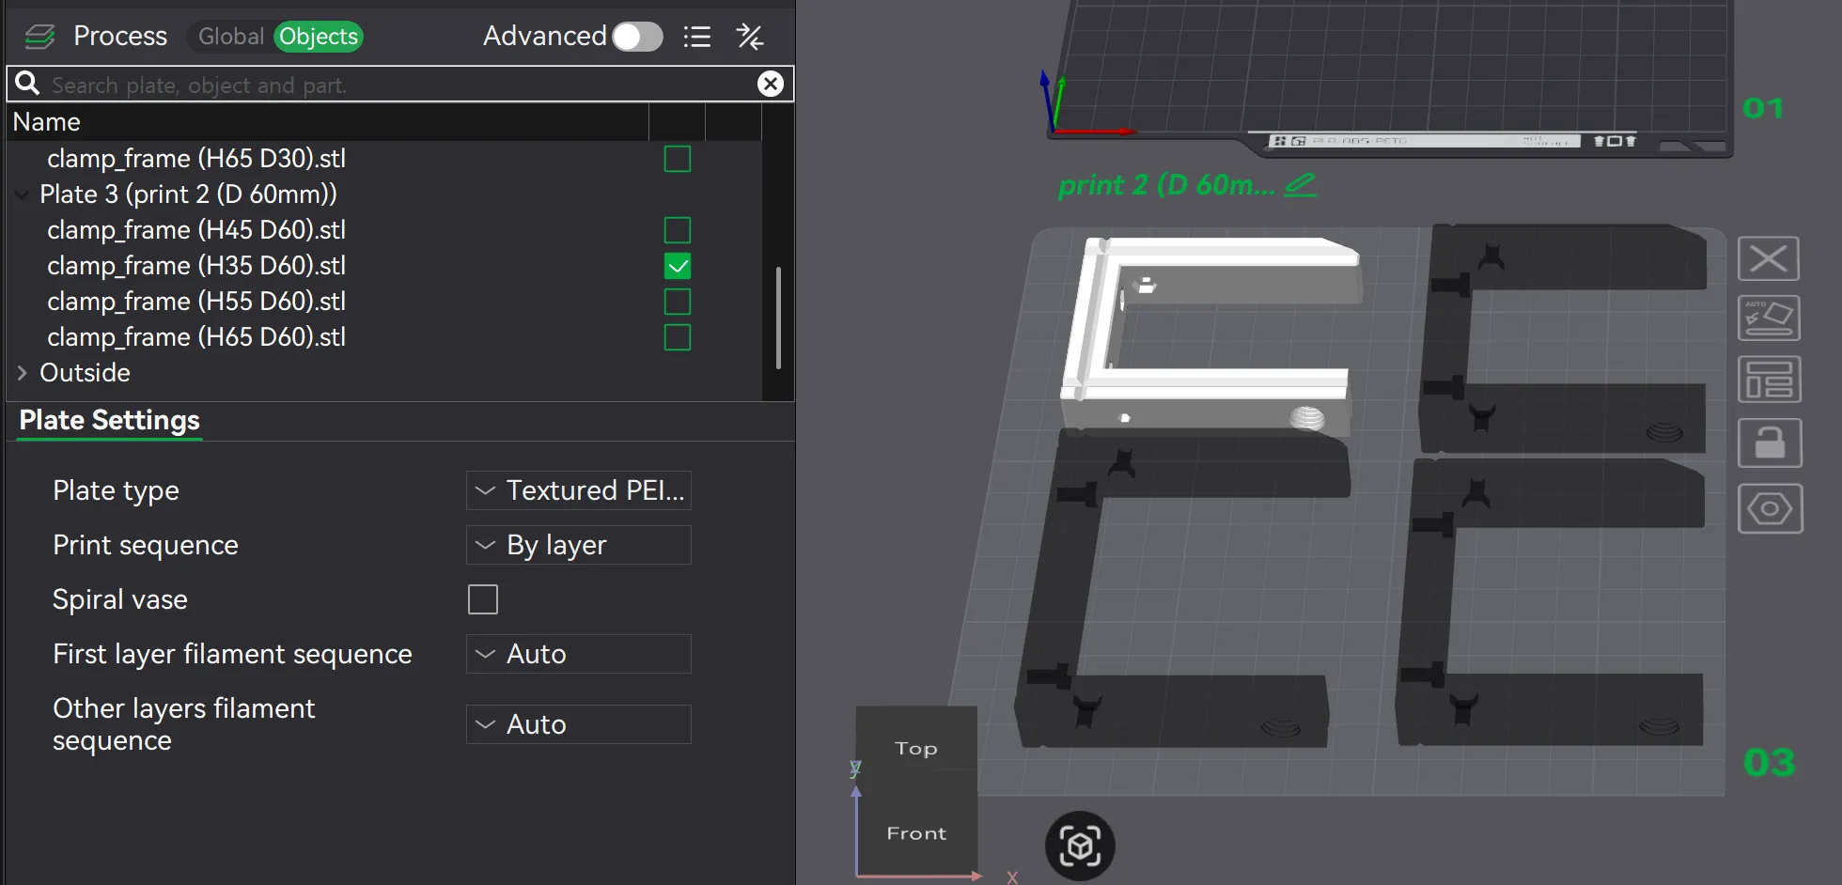The image size is (1842, 885).
Task: Select the Objects tab
Action: click(x=319, y=37)
